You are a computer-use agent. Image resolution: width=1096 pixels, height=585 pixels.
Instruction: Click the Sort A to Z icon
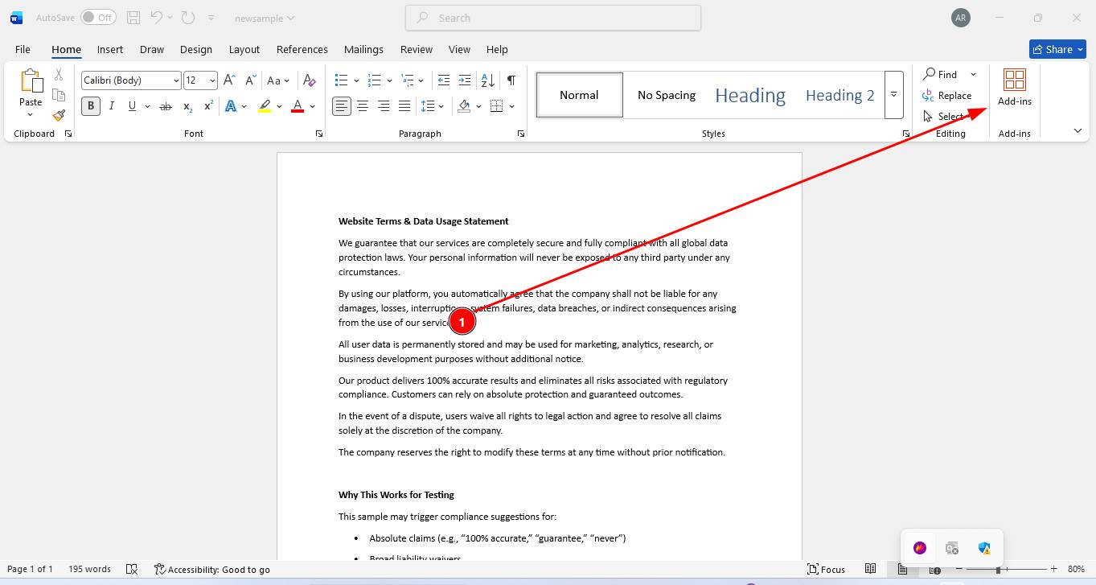(x=487, y=80)
